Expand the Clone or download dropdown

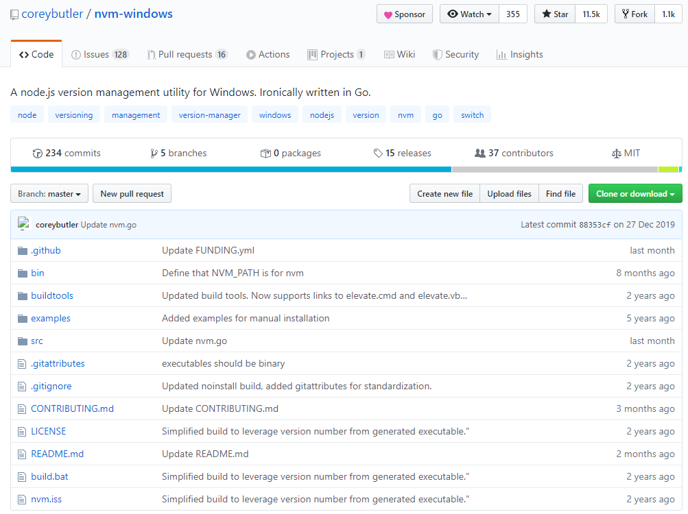coord(635,194)
